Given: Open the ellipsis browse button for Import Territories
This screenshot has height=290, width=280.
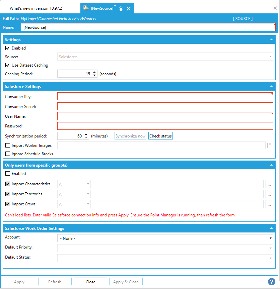Looking at the screenshot, I should (x=269, y=194).
